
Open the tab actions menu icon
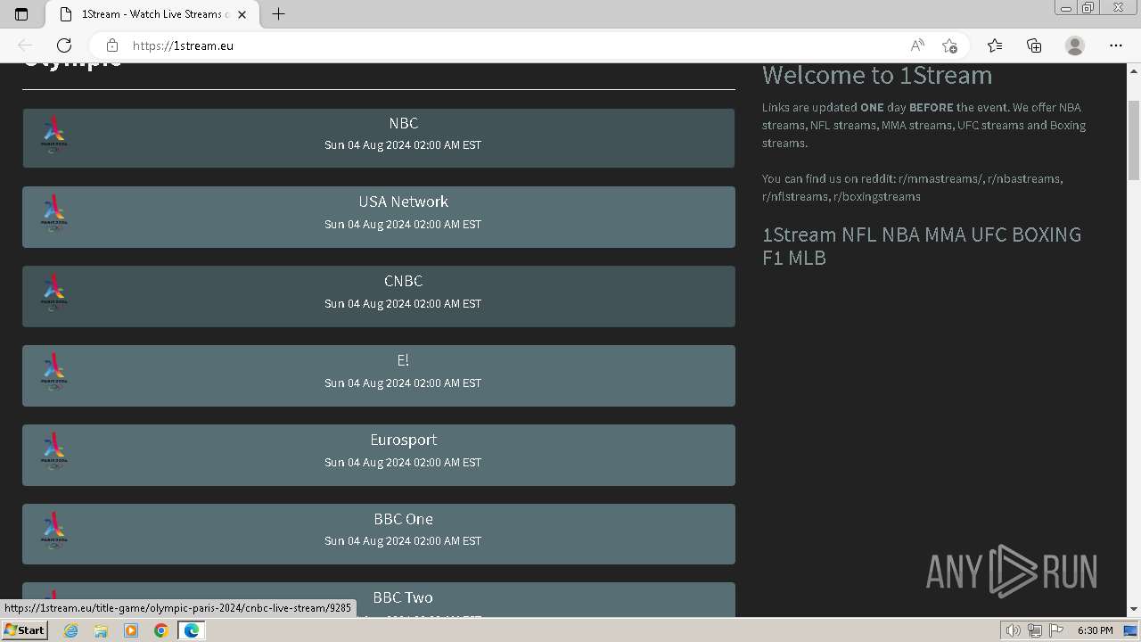(x=21, y=14)
